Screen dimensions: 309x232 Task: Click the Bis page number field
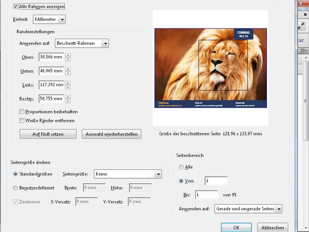[x=207, y=195]
